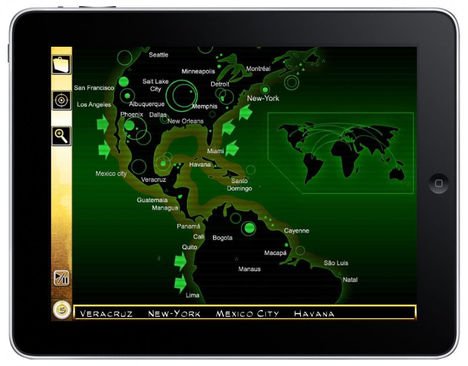Click Mexico City in the bottom ticker
468x366 pixels.
tap(246, 313)
